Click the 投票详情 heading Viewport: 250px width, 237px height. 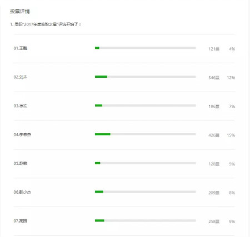[20, 11]
